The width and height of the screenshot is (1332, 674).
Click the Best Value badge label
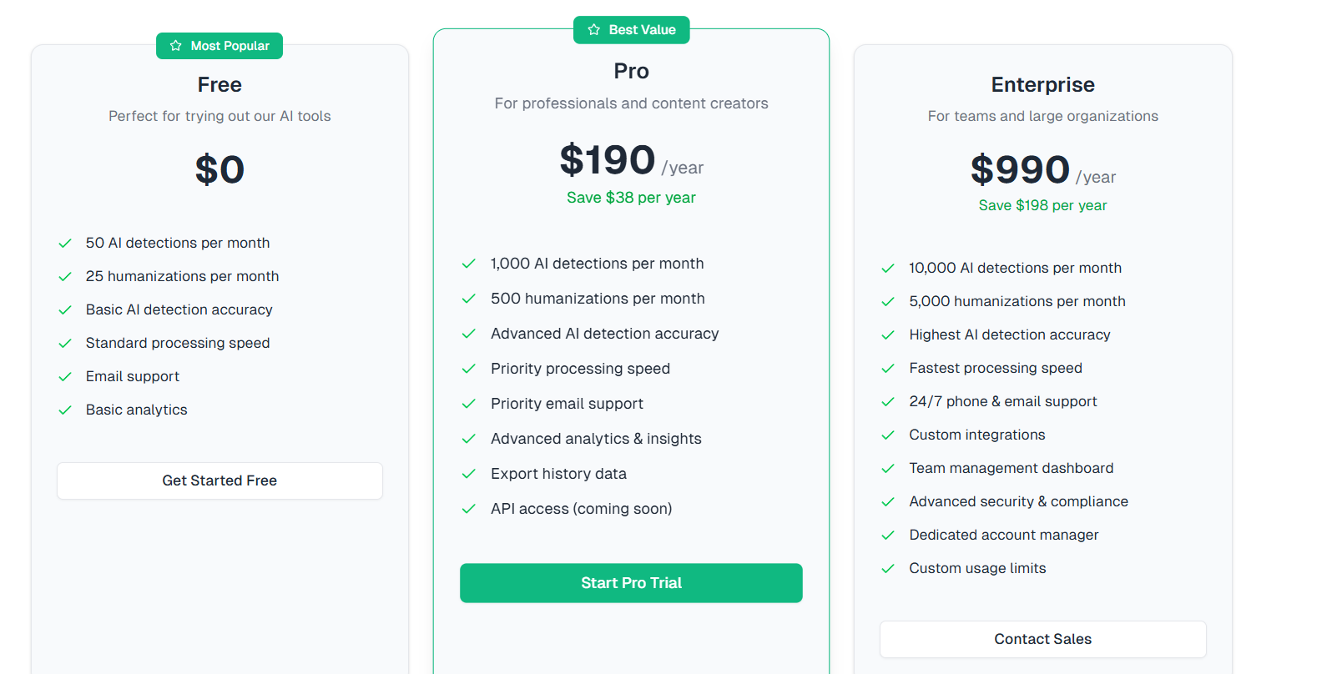642,30
